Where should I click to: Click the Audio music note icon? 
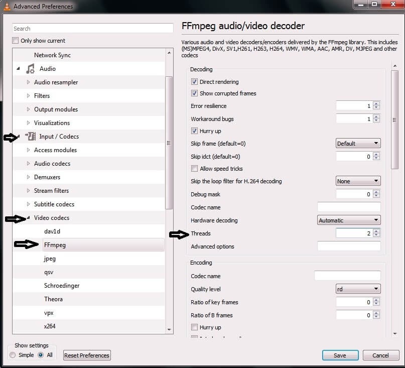[x=30, y=69]
